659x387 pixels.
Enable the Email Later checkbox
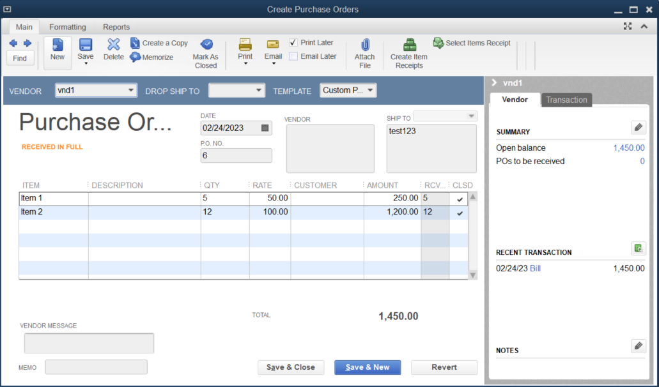[x=294, y=56]
